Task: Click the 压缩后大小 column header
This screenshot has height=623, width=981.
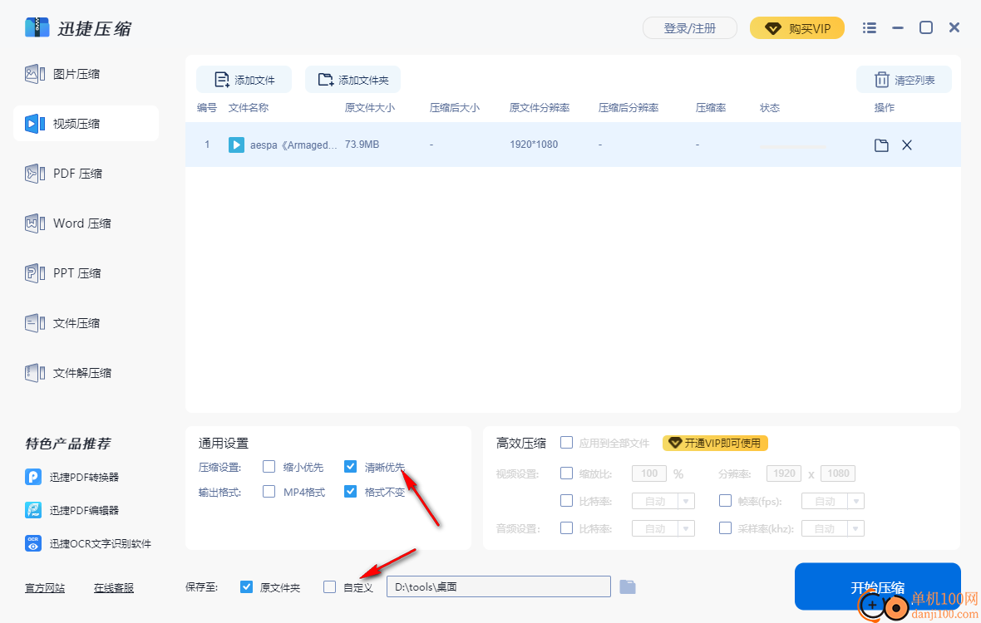Action: coord(454,107)
